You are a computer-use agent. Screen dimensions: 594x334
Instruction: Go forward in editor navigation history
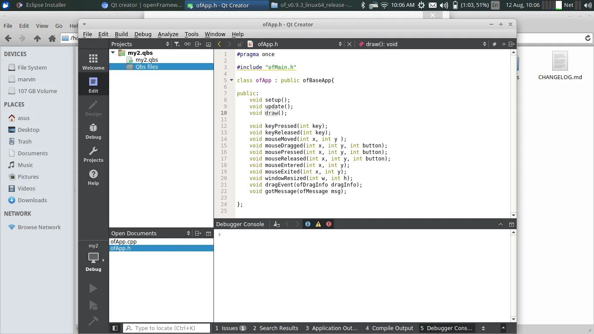(229, 44)
